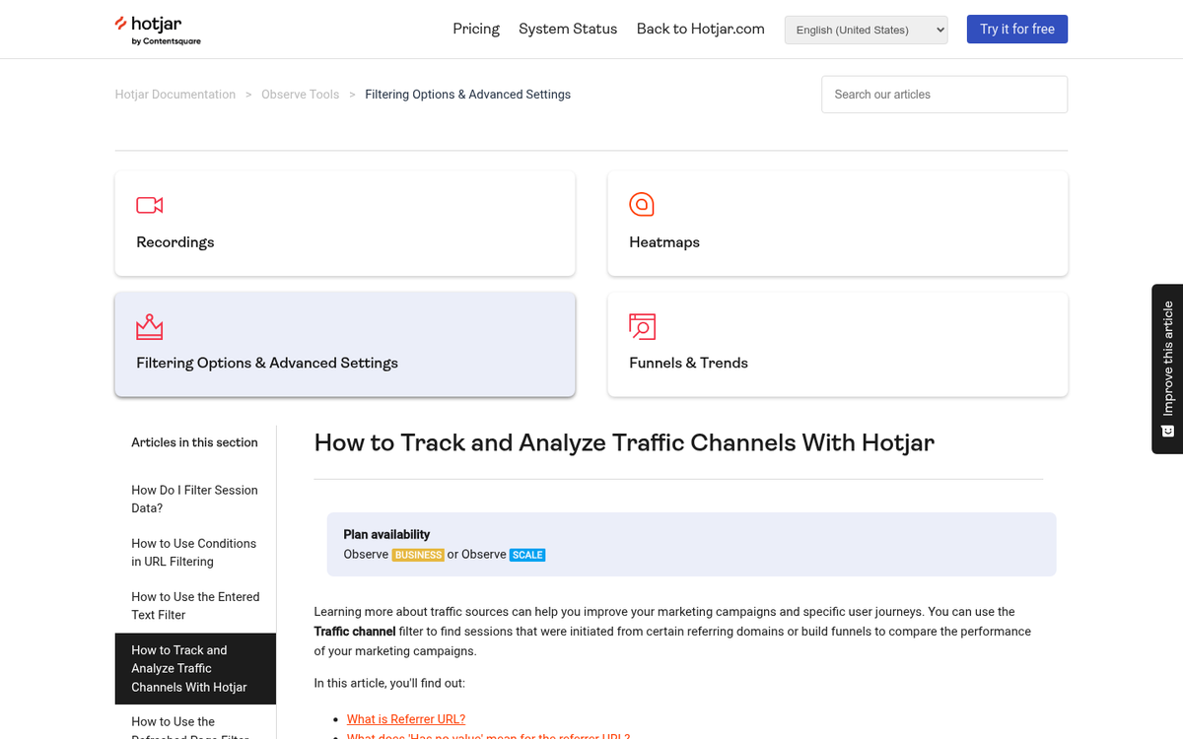Select How Do I Filter Session Data? article

point(194,499)
